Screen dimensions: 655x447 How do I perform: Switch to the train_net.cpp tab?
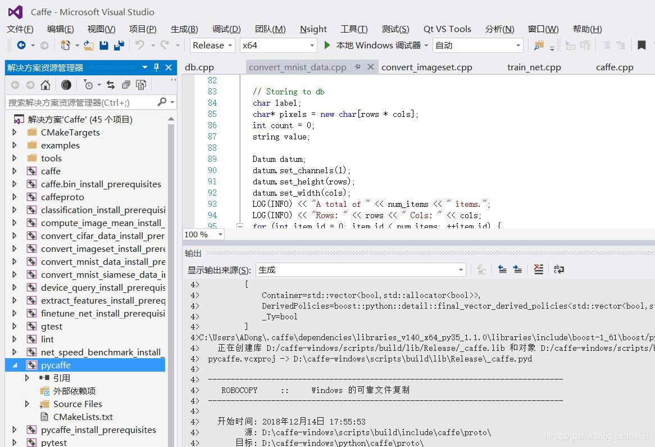534,67
